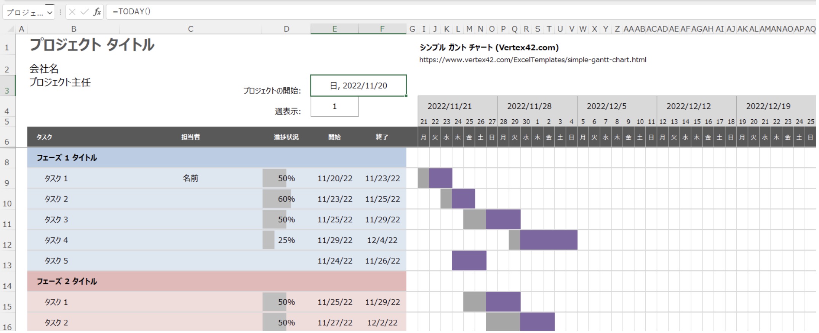
Task: Select row 9 header
Action: coord(7,179)
